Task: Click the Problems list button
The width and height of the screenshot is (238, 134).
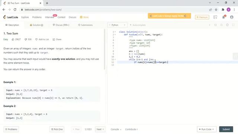Action: [11, 129]
